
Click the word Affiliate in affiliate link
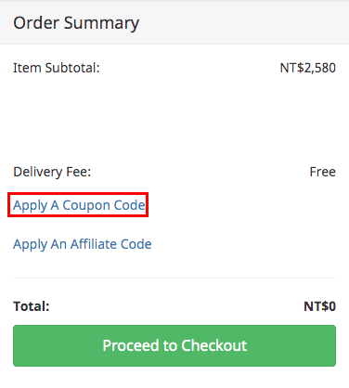(94, 244)
